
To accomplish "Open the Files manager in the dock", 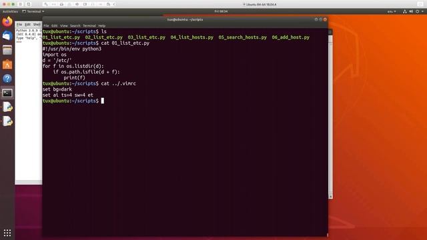I will (x=7, y=50).
